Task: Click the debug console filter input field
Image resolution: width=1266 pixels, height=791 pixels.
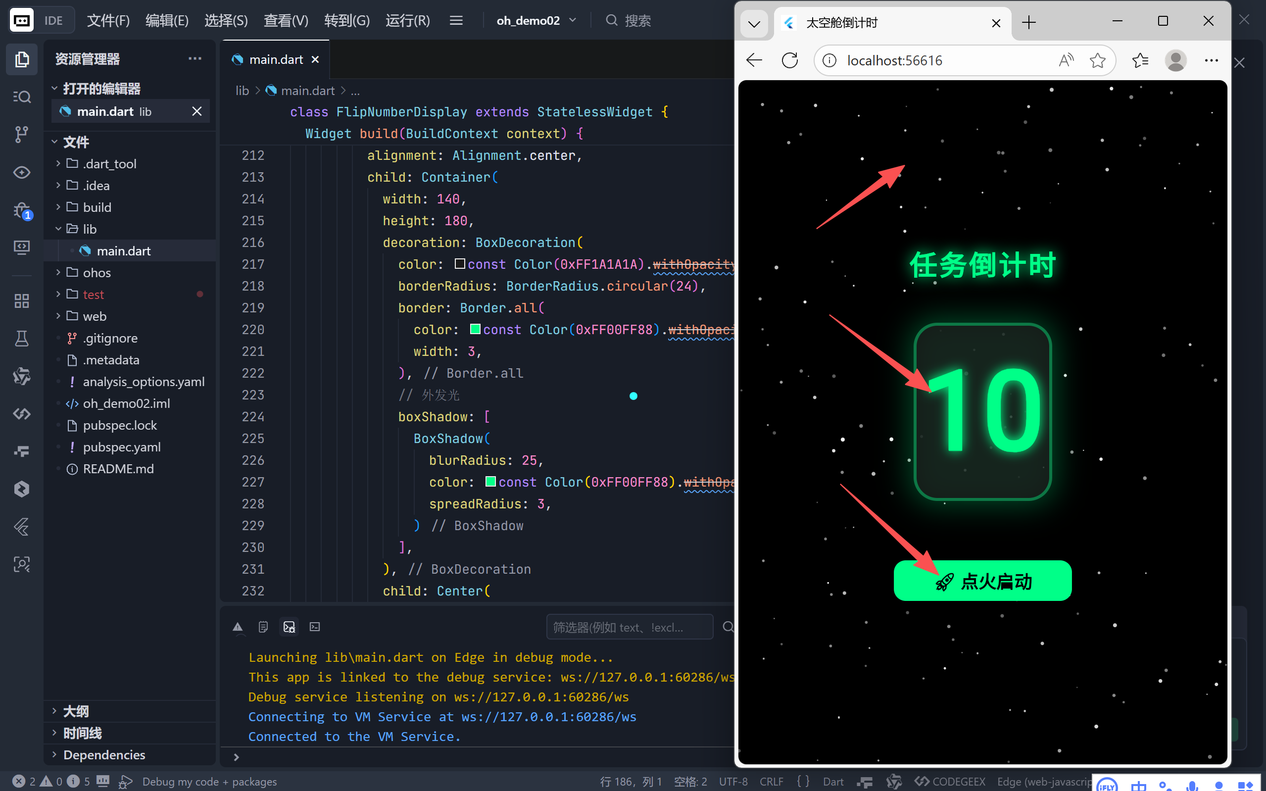Action: 630,627
